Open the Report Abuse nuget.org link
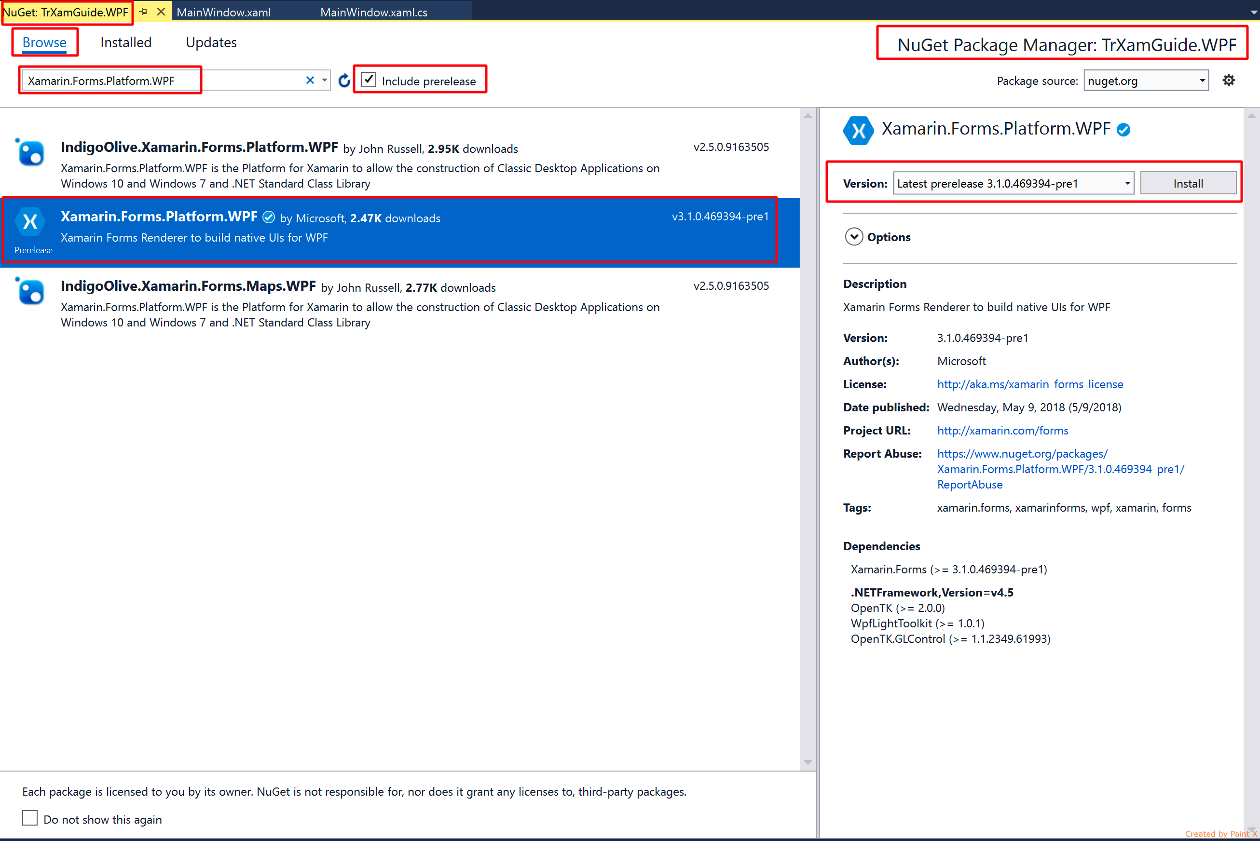 tap(1060, 469)
